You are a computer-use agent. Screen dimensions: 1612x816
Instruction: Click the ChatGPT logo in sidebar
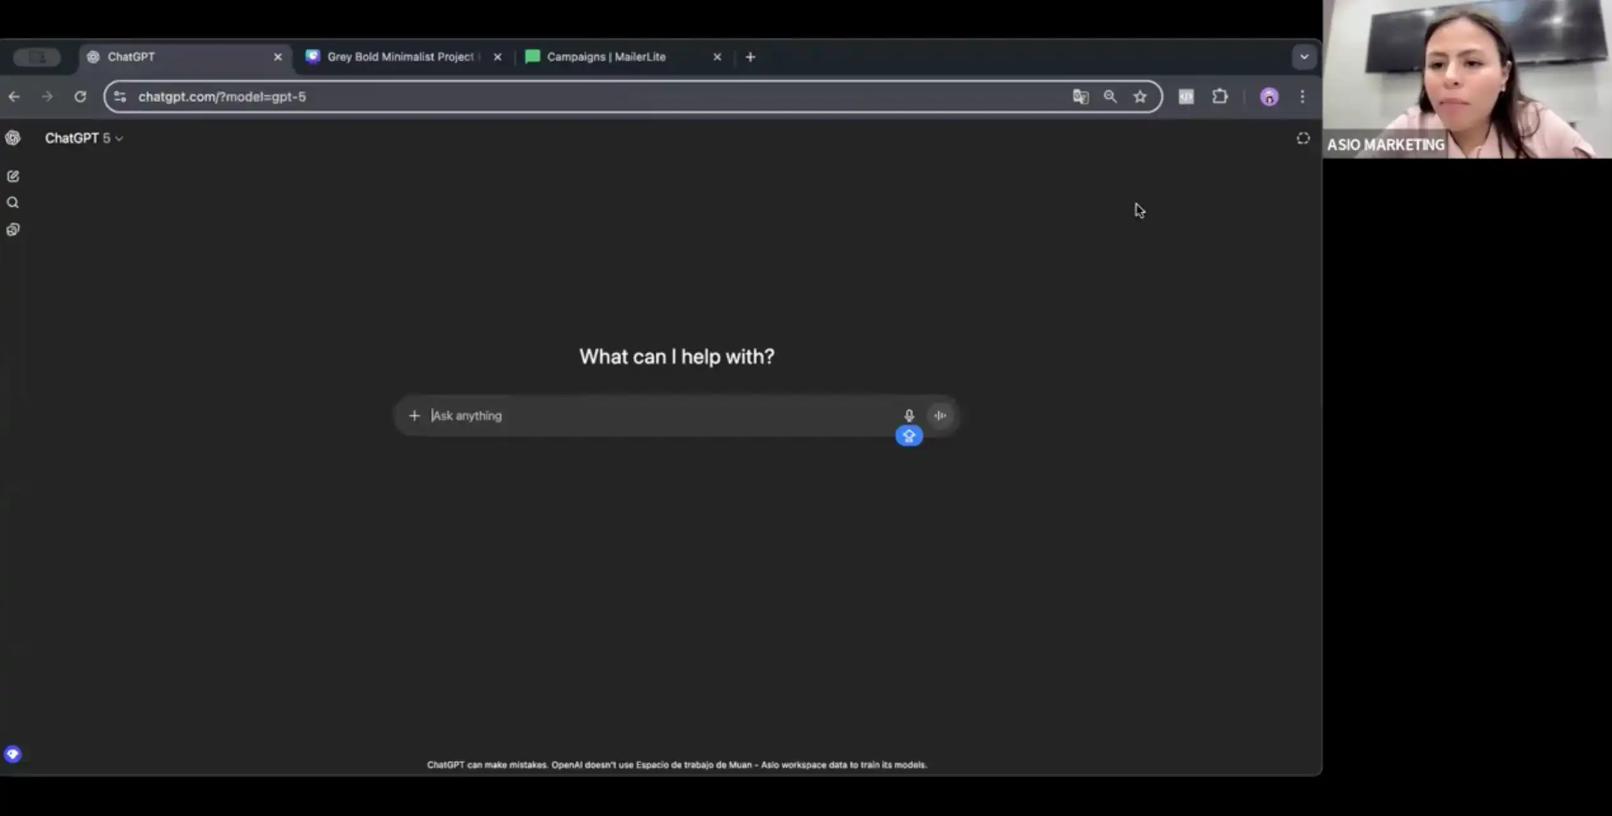(x=13, y=138)
